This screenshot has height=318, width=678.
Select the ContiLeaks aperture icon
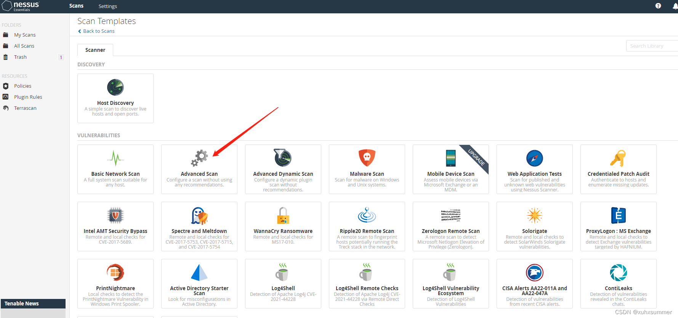(619, 273)
